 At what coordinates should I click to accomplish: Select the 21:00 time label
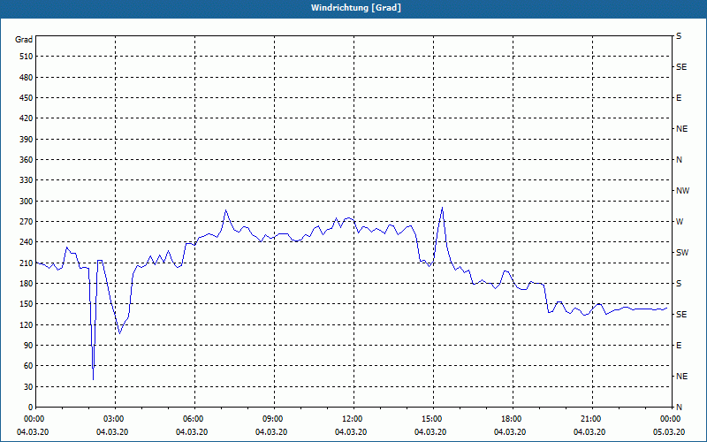(592, 418)
